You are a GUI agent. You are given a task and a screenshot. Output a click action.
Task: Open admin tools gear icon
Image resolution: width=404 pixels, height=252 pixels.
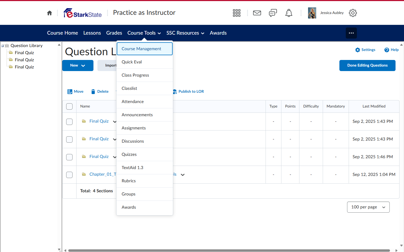[353, 13]
